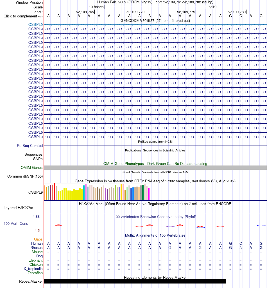Click the Mouse alignment row label

coord(37,252)
